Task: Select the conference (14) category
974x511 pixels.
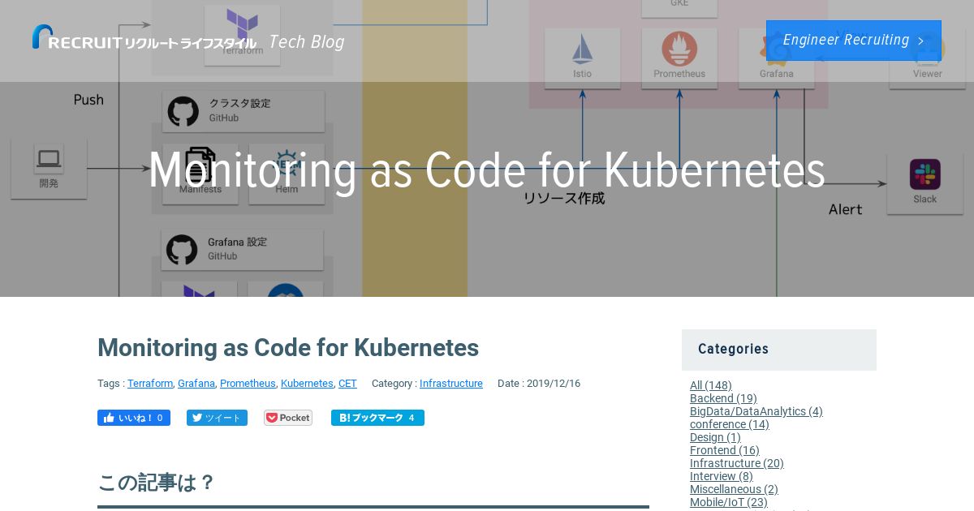Action: coord(730,424)
